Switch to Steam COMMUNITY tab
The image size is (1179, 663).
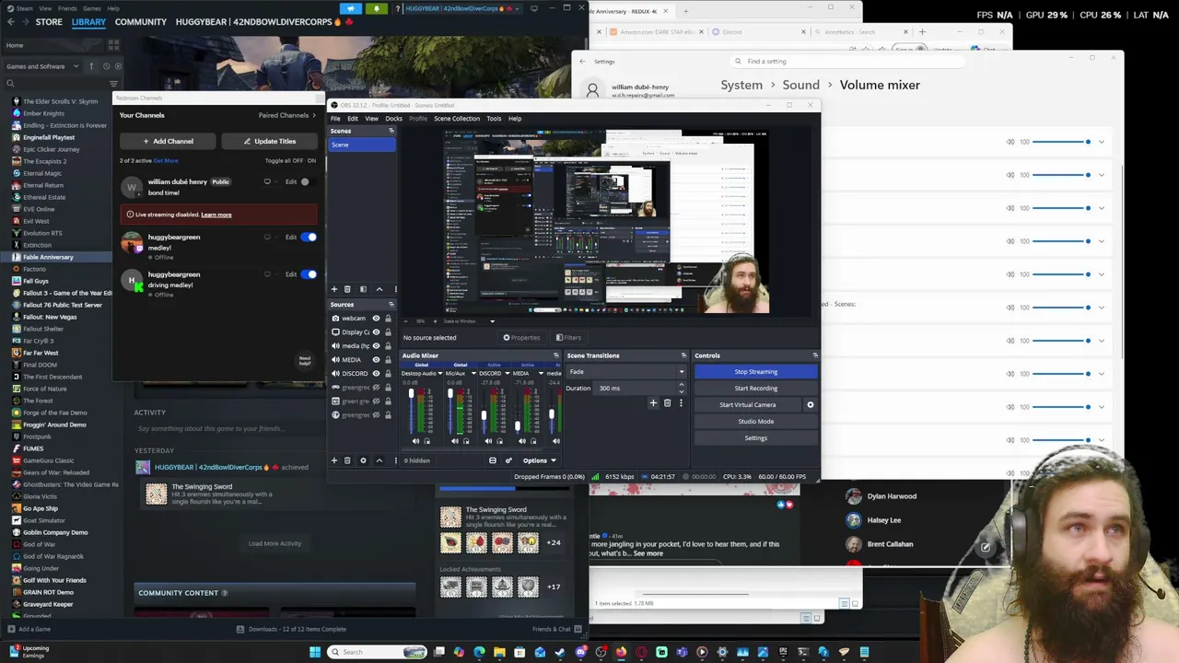[x=141, y=22]
